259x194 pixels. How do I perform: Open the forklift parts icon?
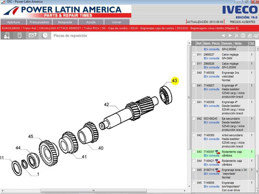coord(7,36)
